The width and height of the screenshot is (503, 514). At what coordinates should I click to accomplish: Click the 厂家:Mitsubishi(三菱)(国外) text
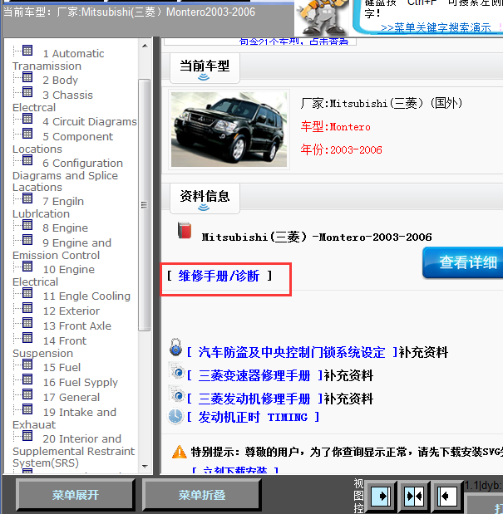[x=382, y=103]
